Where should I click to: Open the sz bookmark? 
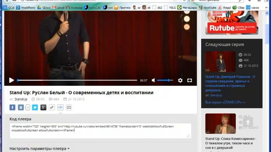[136, 8]
